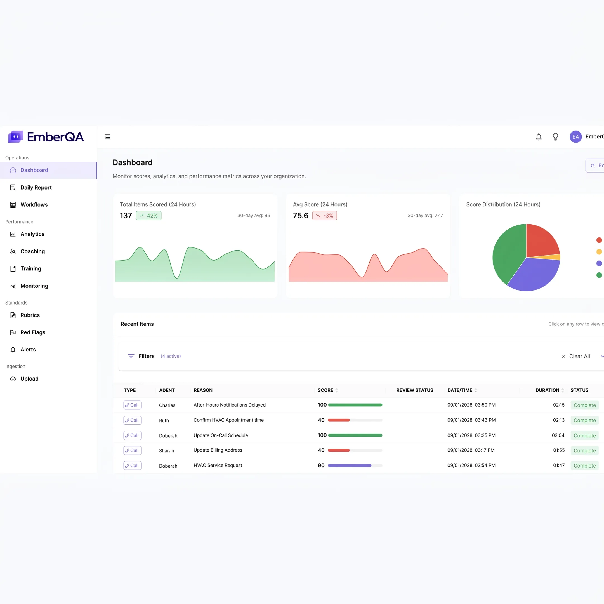
Task: Click the red legend dot of pie chart
Action: (x=599, y=240)
